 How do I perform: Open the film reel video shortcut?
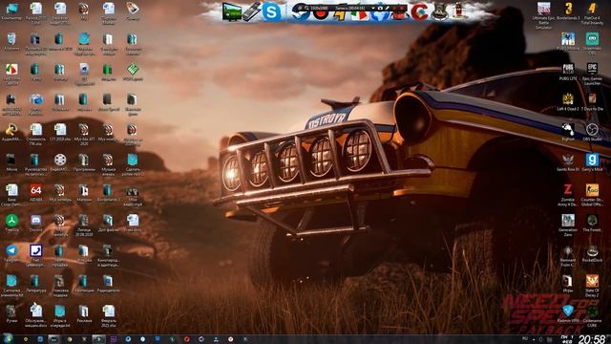pos(60,163)
